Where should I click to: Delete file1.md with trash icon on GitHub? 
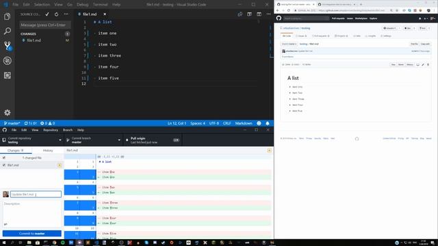coord(428,64)
